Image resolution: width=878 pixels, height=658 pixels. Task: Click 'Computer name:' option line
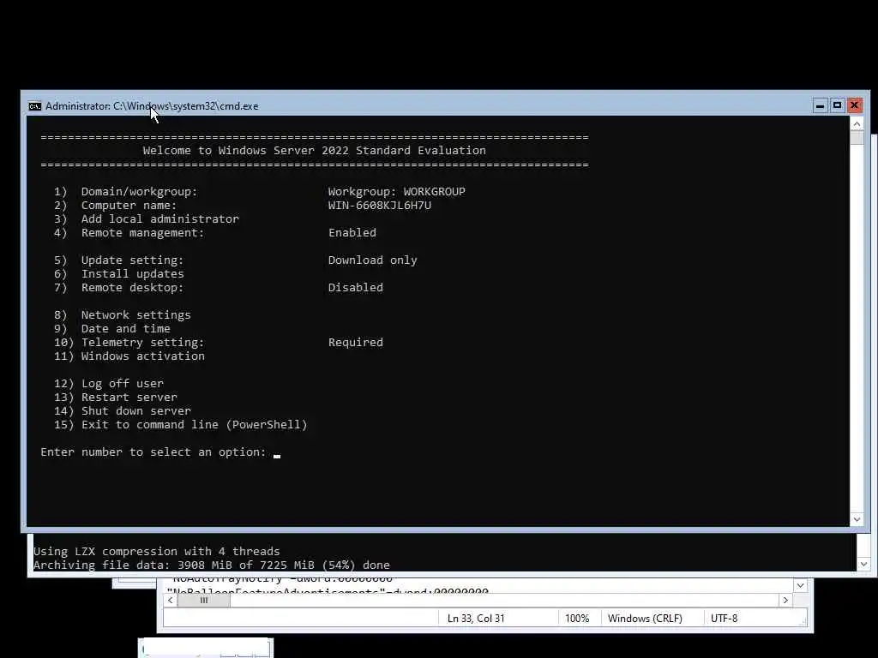[116, 206]
